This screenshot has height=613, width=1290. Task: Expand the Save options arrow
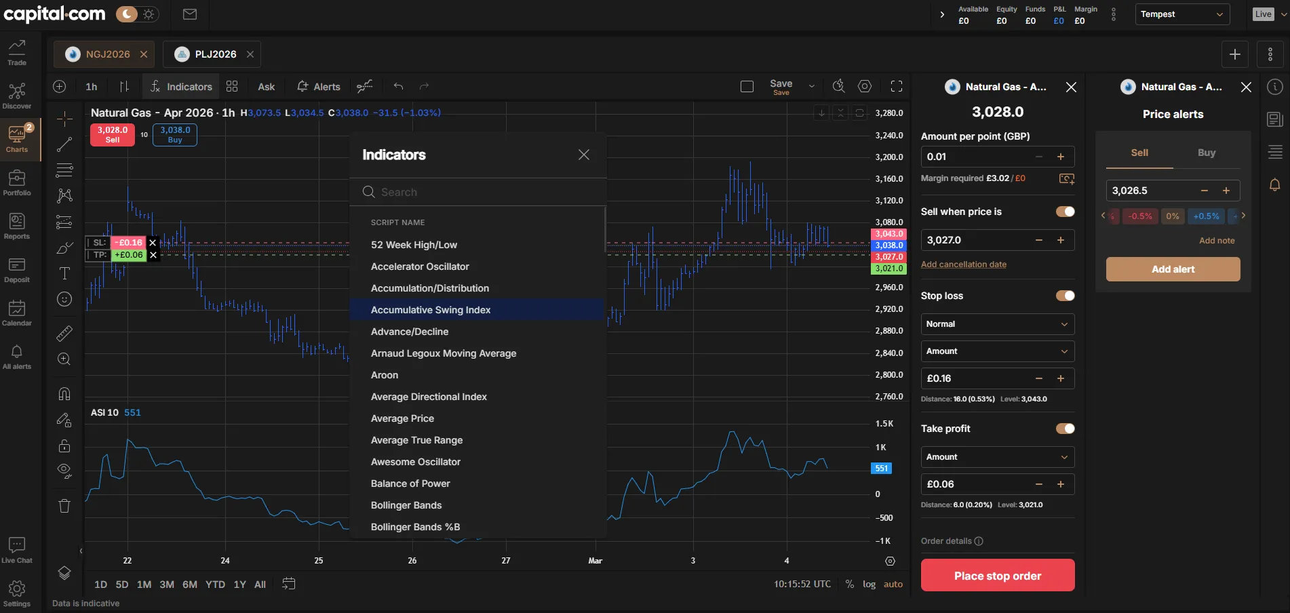pos(811,86)
